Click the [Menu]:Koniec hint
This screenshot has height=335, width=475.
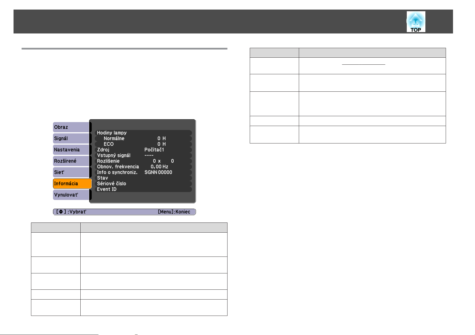[x=174, y=212]
